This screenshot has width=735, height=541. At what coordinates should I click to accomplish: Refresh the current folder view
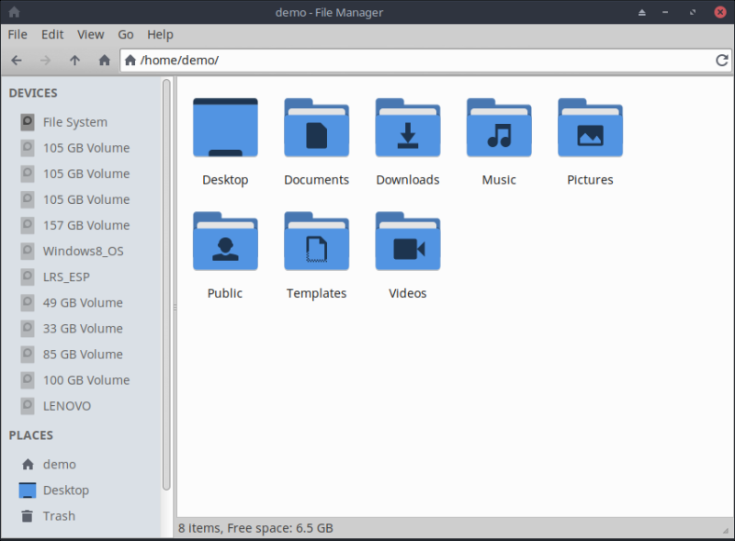[x=723, y=60]
